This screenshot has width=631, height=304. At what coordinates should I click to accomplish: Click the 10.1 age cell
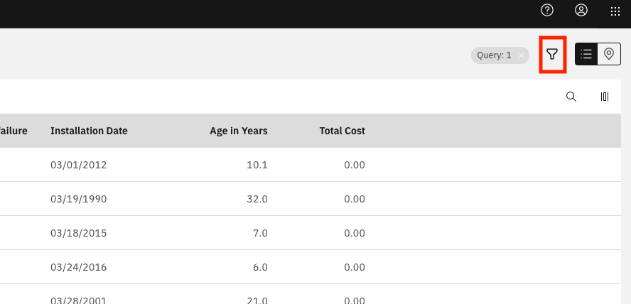[x=257, y=165]
